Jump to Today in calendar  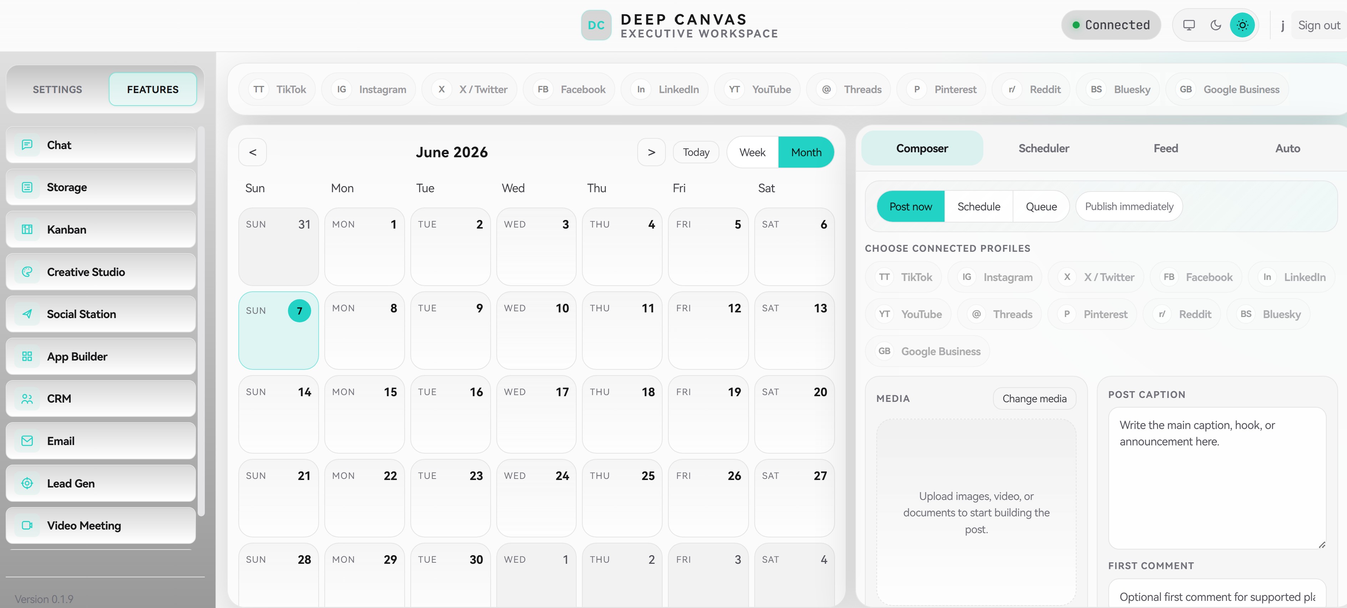pyautogui.click(x=696, y=152)
